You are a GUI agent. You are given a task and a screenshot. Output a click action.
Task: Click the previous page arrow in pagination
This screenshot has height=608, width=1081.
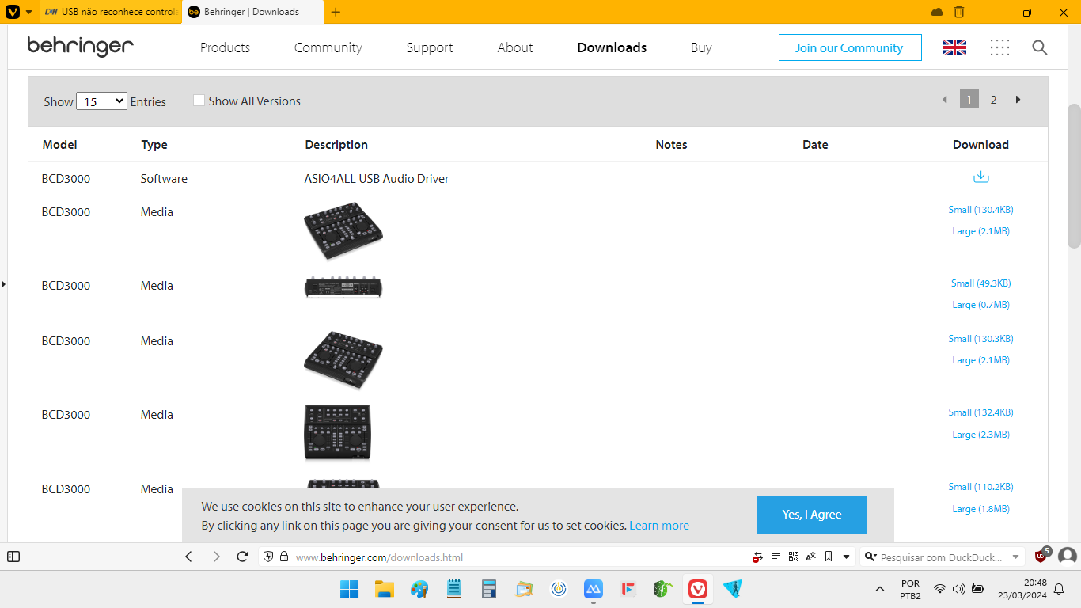point(944,100)
